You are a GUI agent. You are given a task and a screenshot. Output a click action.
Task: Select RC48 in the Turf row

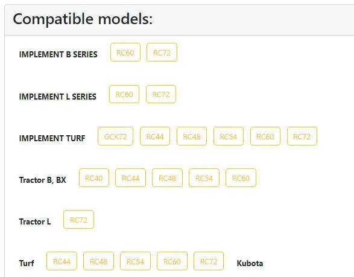coord(98,261)
